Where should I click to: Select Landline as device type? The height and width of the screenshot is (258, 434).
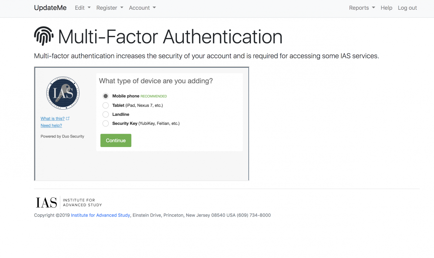coord(106,115)
